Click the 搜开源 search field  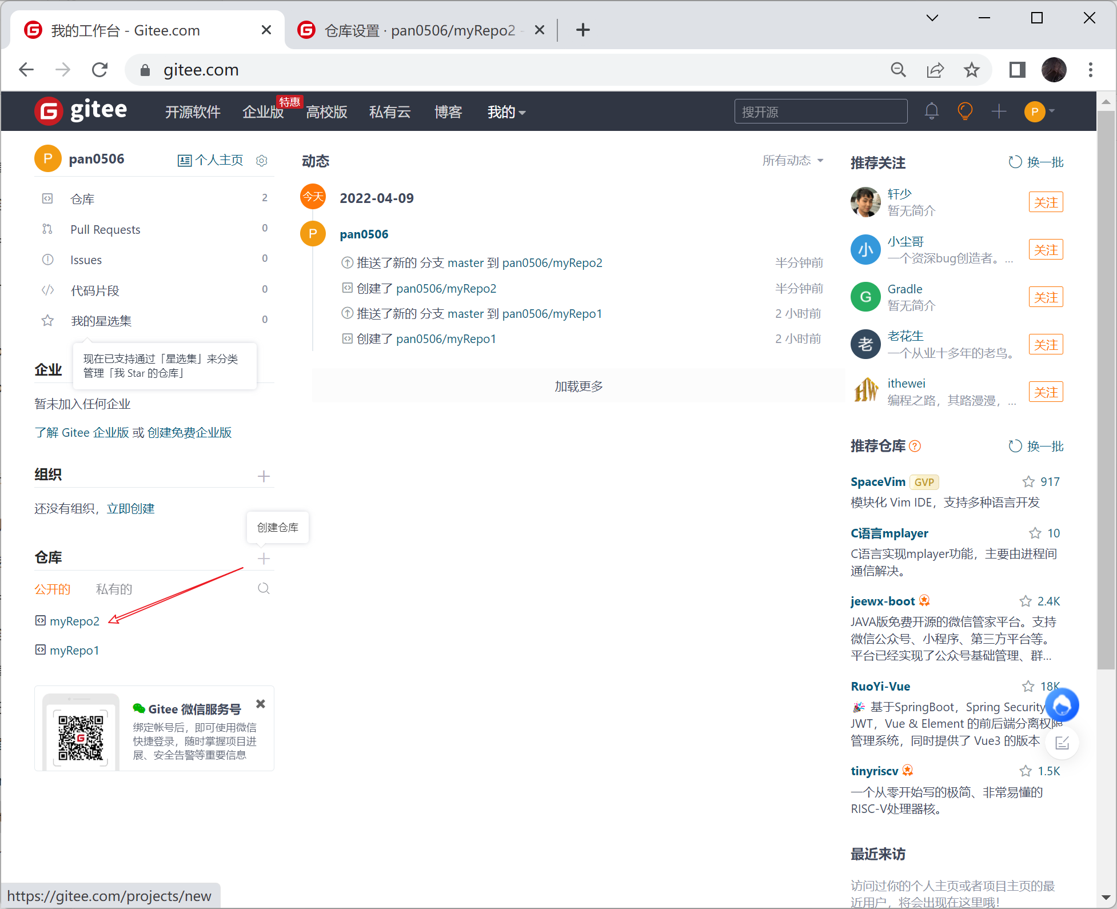pyautogui.click(x=820, y=111)
